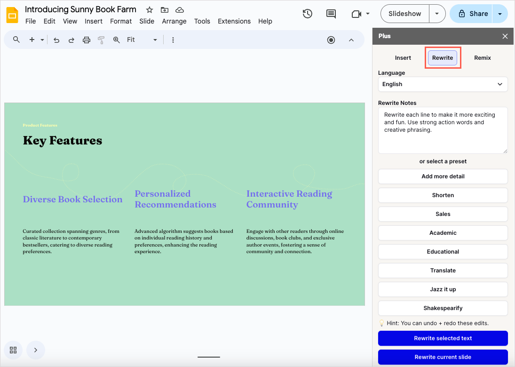Open the Arrange menu

pos(174,21)
